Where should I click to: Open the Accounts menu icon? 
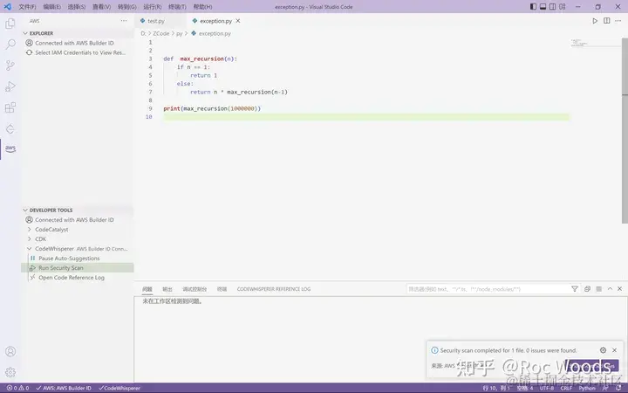pos(10,351)
